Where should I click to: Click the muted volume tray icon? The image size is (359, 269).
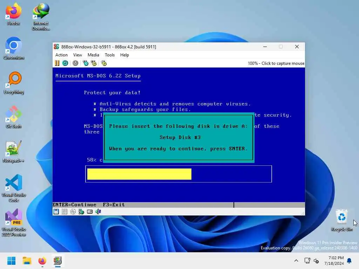316,261
